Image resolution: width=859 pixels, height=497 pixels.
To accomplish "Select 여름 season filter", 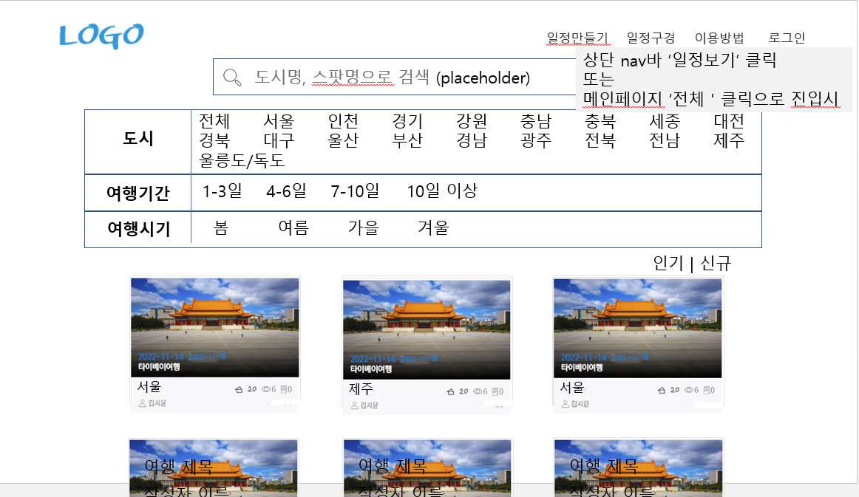I will pyautogui.click(x=293, y=227).
